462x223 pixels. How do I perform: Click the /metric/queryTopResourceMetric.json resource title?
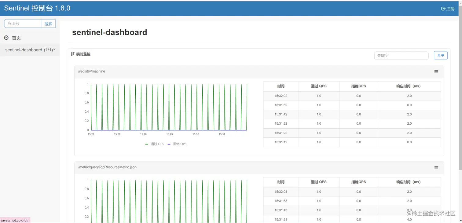(x=108, y=167)
